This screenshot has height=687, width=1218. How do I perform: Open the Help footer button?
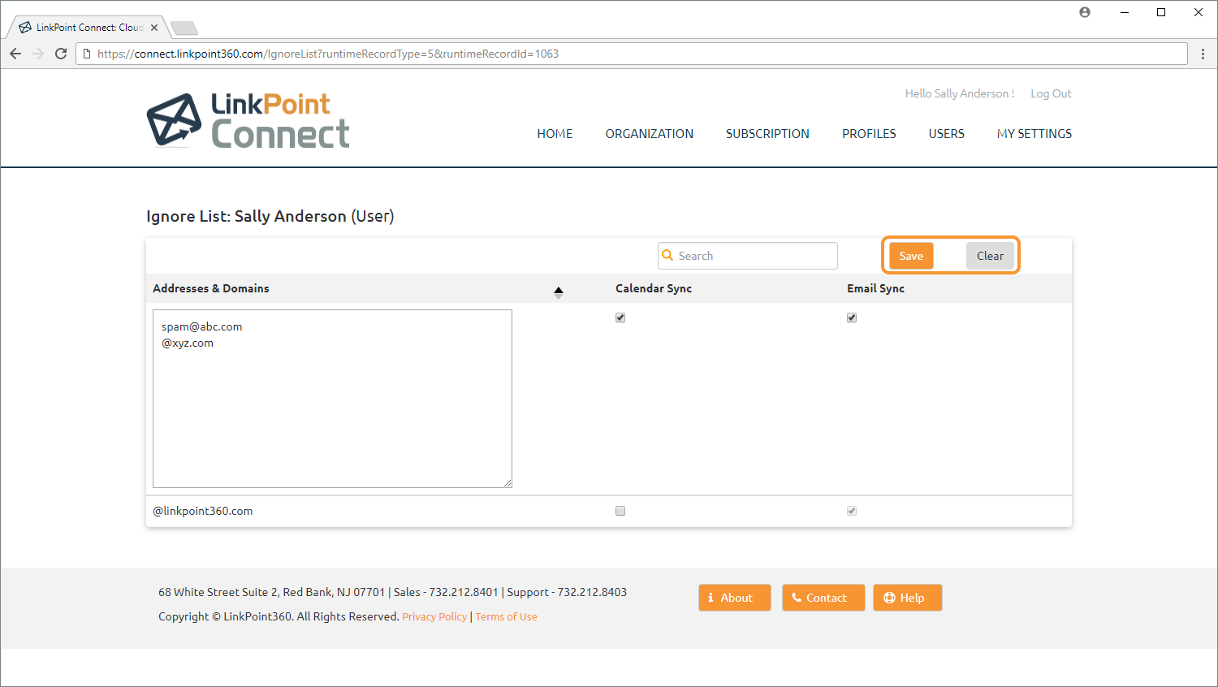click(908, 598)
